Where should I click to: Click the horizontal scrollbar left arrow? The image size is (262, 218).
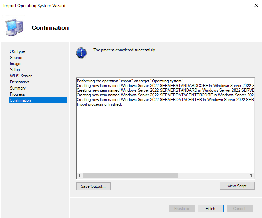pos(79,176)
